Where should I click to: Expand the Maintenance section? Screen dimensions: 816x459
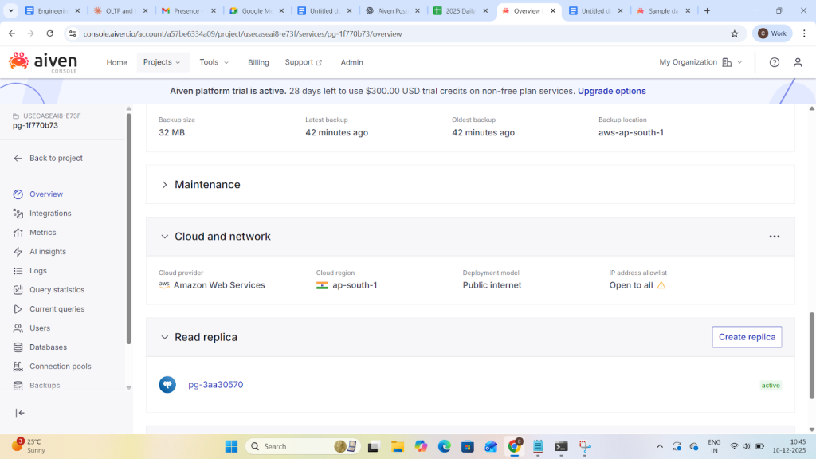point(165,185)
